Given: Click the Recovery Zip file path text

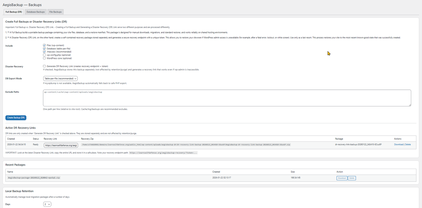Looking at the screenshot, I should (x=186, y=145).
